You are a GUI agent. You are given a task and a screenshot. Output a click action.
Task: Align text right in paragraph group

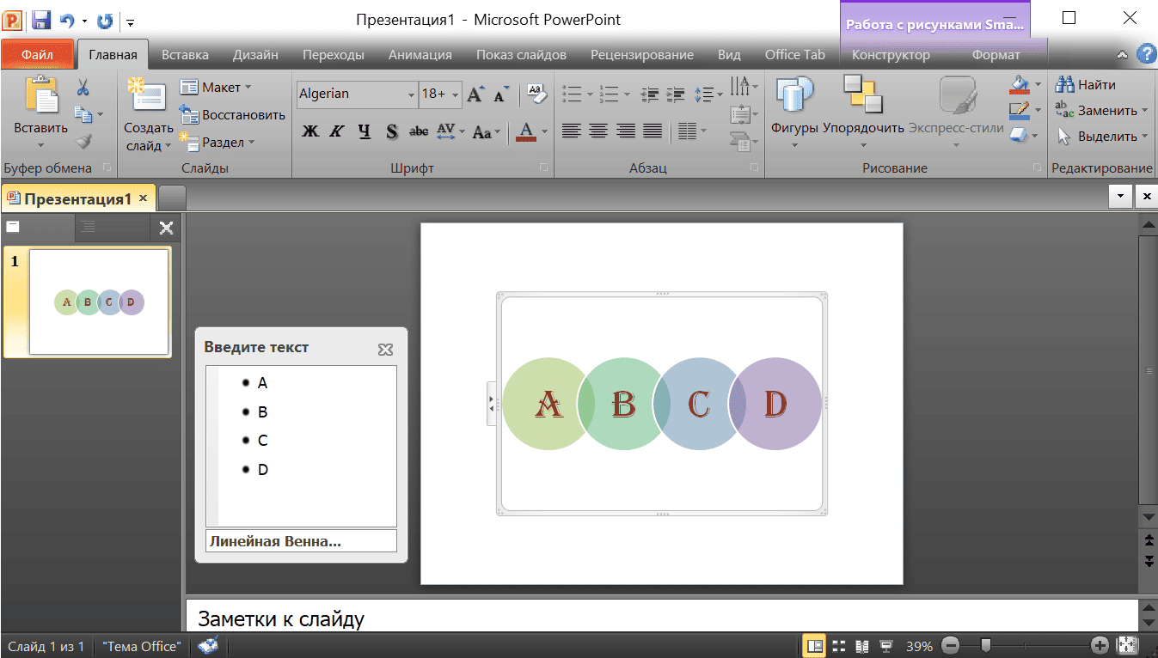(626, 131)
